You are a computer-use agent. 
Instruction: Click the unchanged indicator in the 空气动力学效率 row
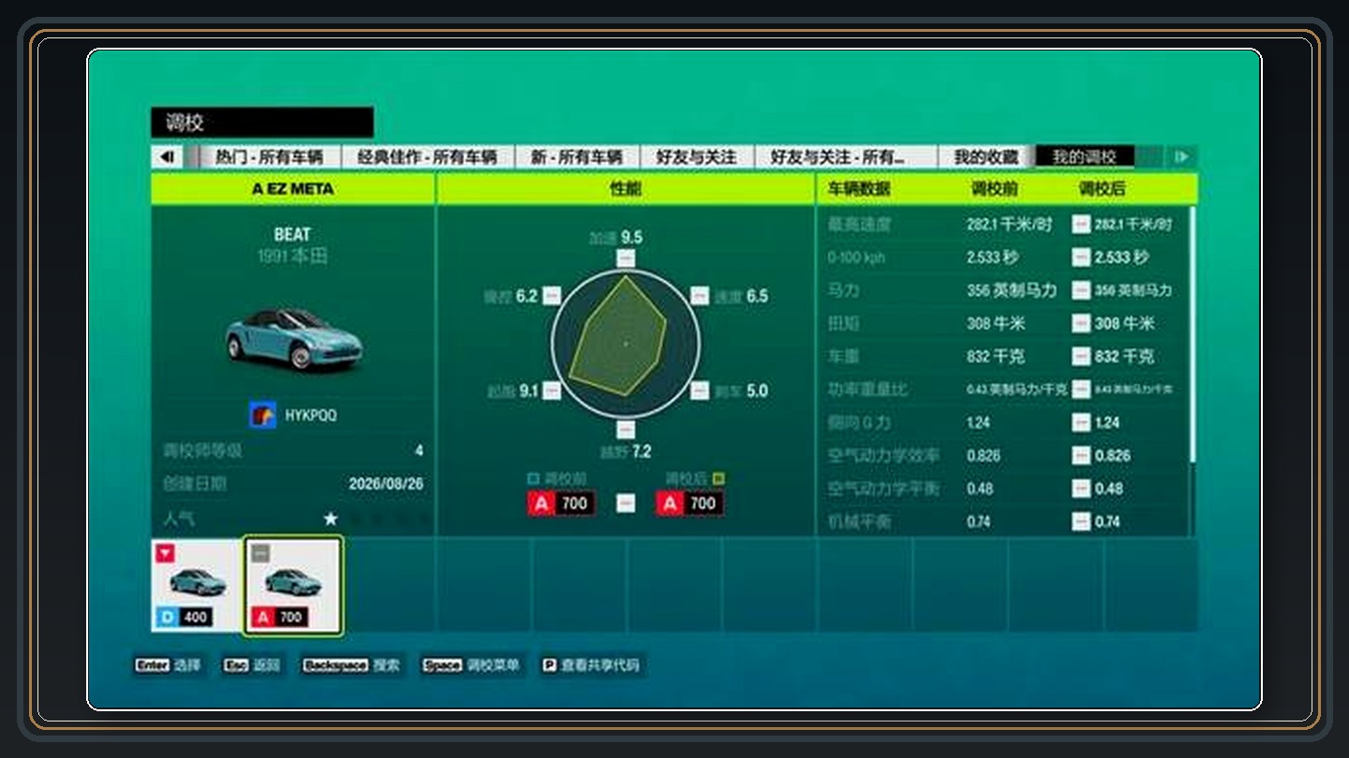point(1081,456)
